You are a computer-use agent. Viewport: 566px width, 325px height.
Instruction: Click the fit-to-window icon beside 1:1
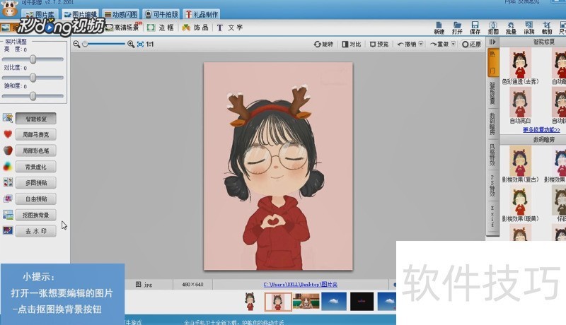[x=140, y=44]
